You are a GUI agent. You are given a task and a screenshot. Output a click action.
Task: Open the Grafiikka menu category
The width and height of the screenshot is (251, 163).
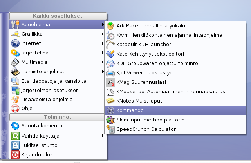click(x=57, y=34)
